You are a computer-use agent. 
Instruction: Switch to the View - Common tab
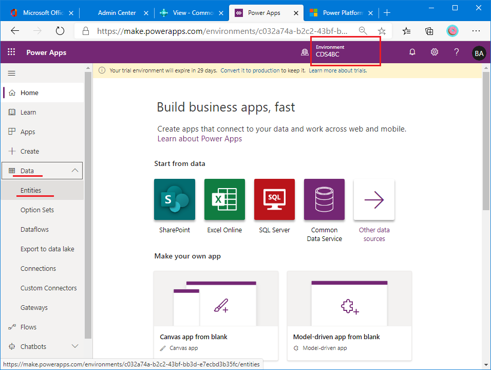[x=192, y=13]
